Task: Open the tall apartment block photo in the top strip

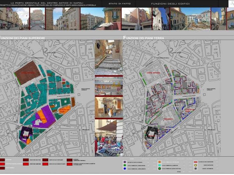Action: tap(37, 19)
